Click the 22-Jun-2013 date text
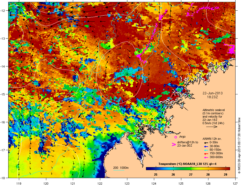The width and height of the screenshot is (241, 186). point(213,93)
